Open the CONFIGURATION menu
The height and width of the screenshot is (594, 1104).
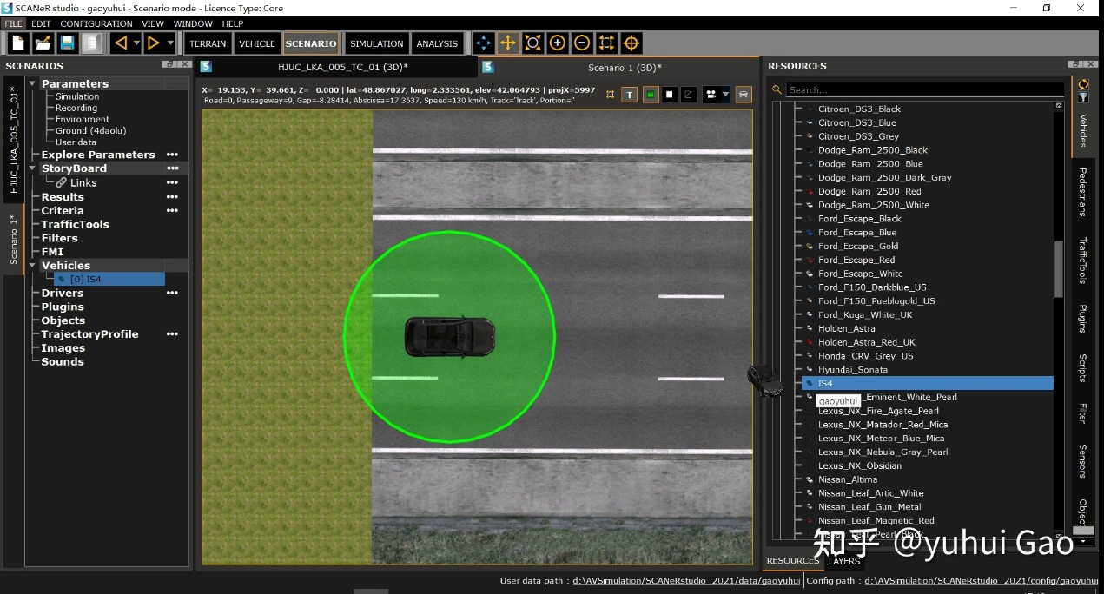(x=96, y=23)
